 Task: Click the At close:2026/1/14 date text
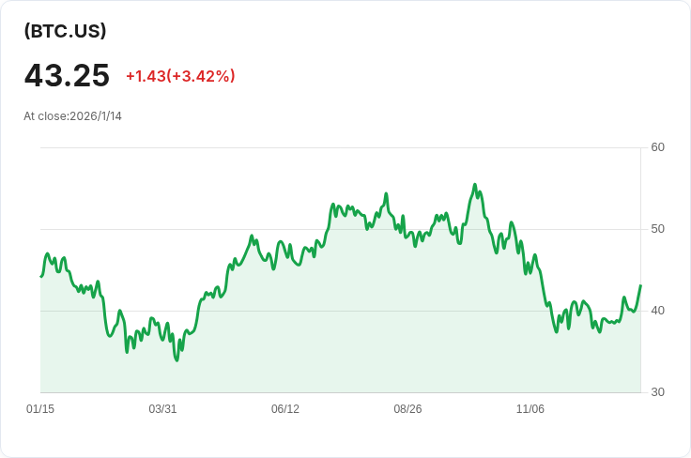click(x=73, y=116)
